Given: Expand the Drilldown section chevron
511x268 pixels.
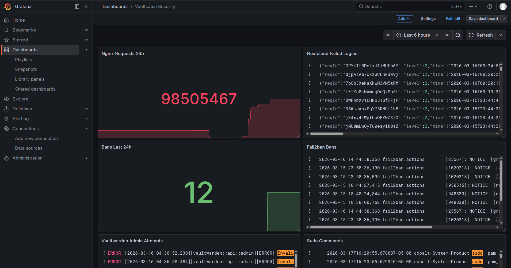Looking at the screenshot, I should coord(86,109).
